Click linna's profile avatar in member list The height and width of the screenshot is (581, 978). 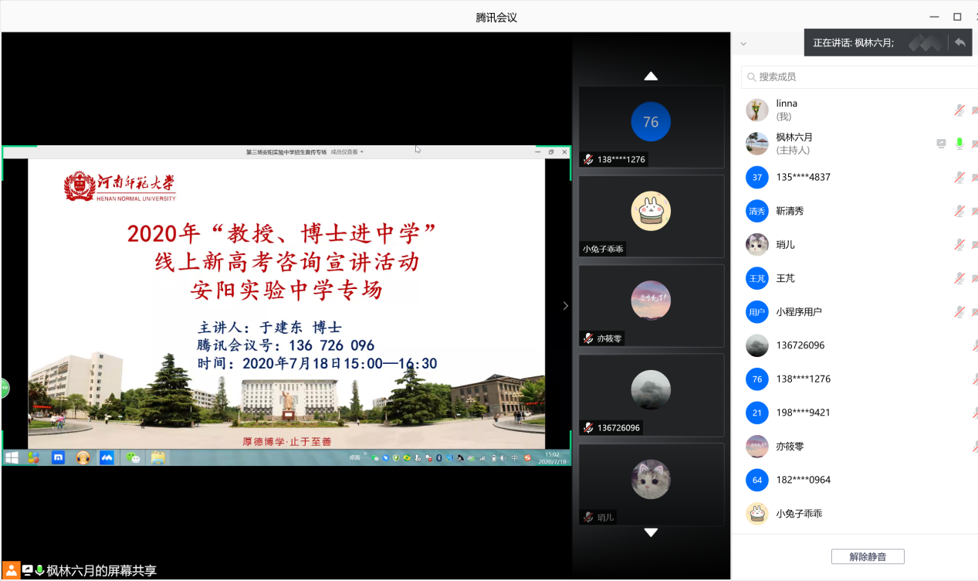pyautogui.click(x=756, y=110)
